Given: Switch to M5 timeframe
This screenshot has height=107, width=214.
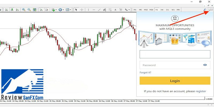Looking at the screenshot, I should pyautogui.click(x=140, y=10).
